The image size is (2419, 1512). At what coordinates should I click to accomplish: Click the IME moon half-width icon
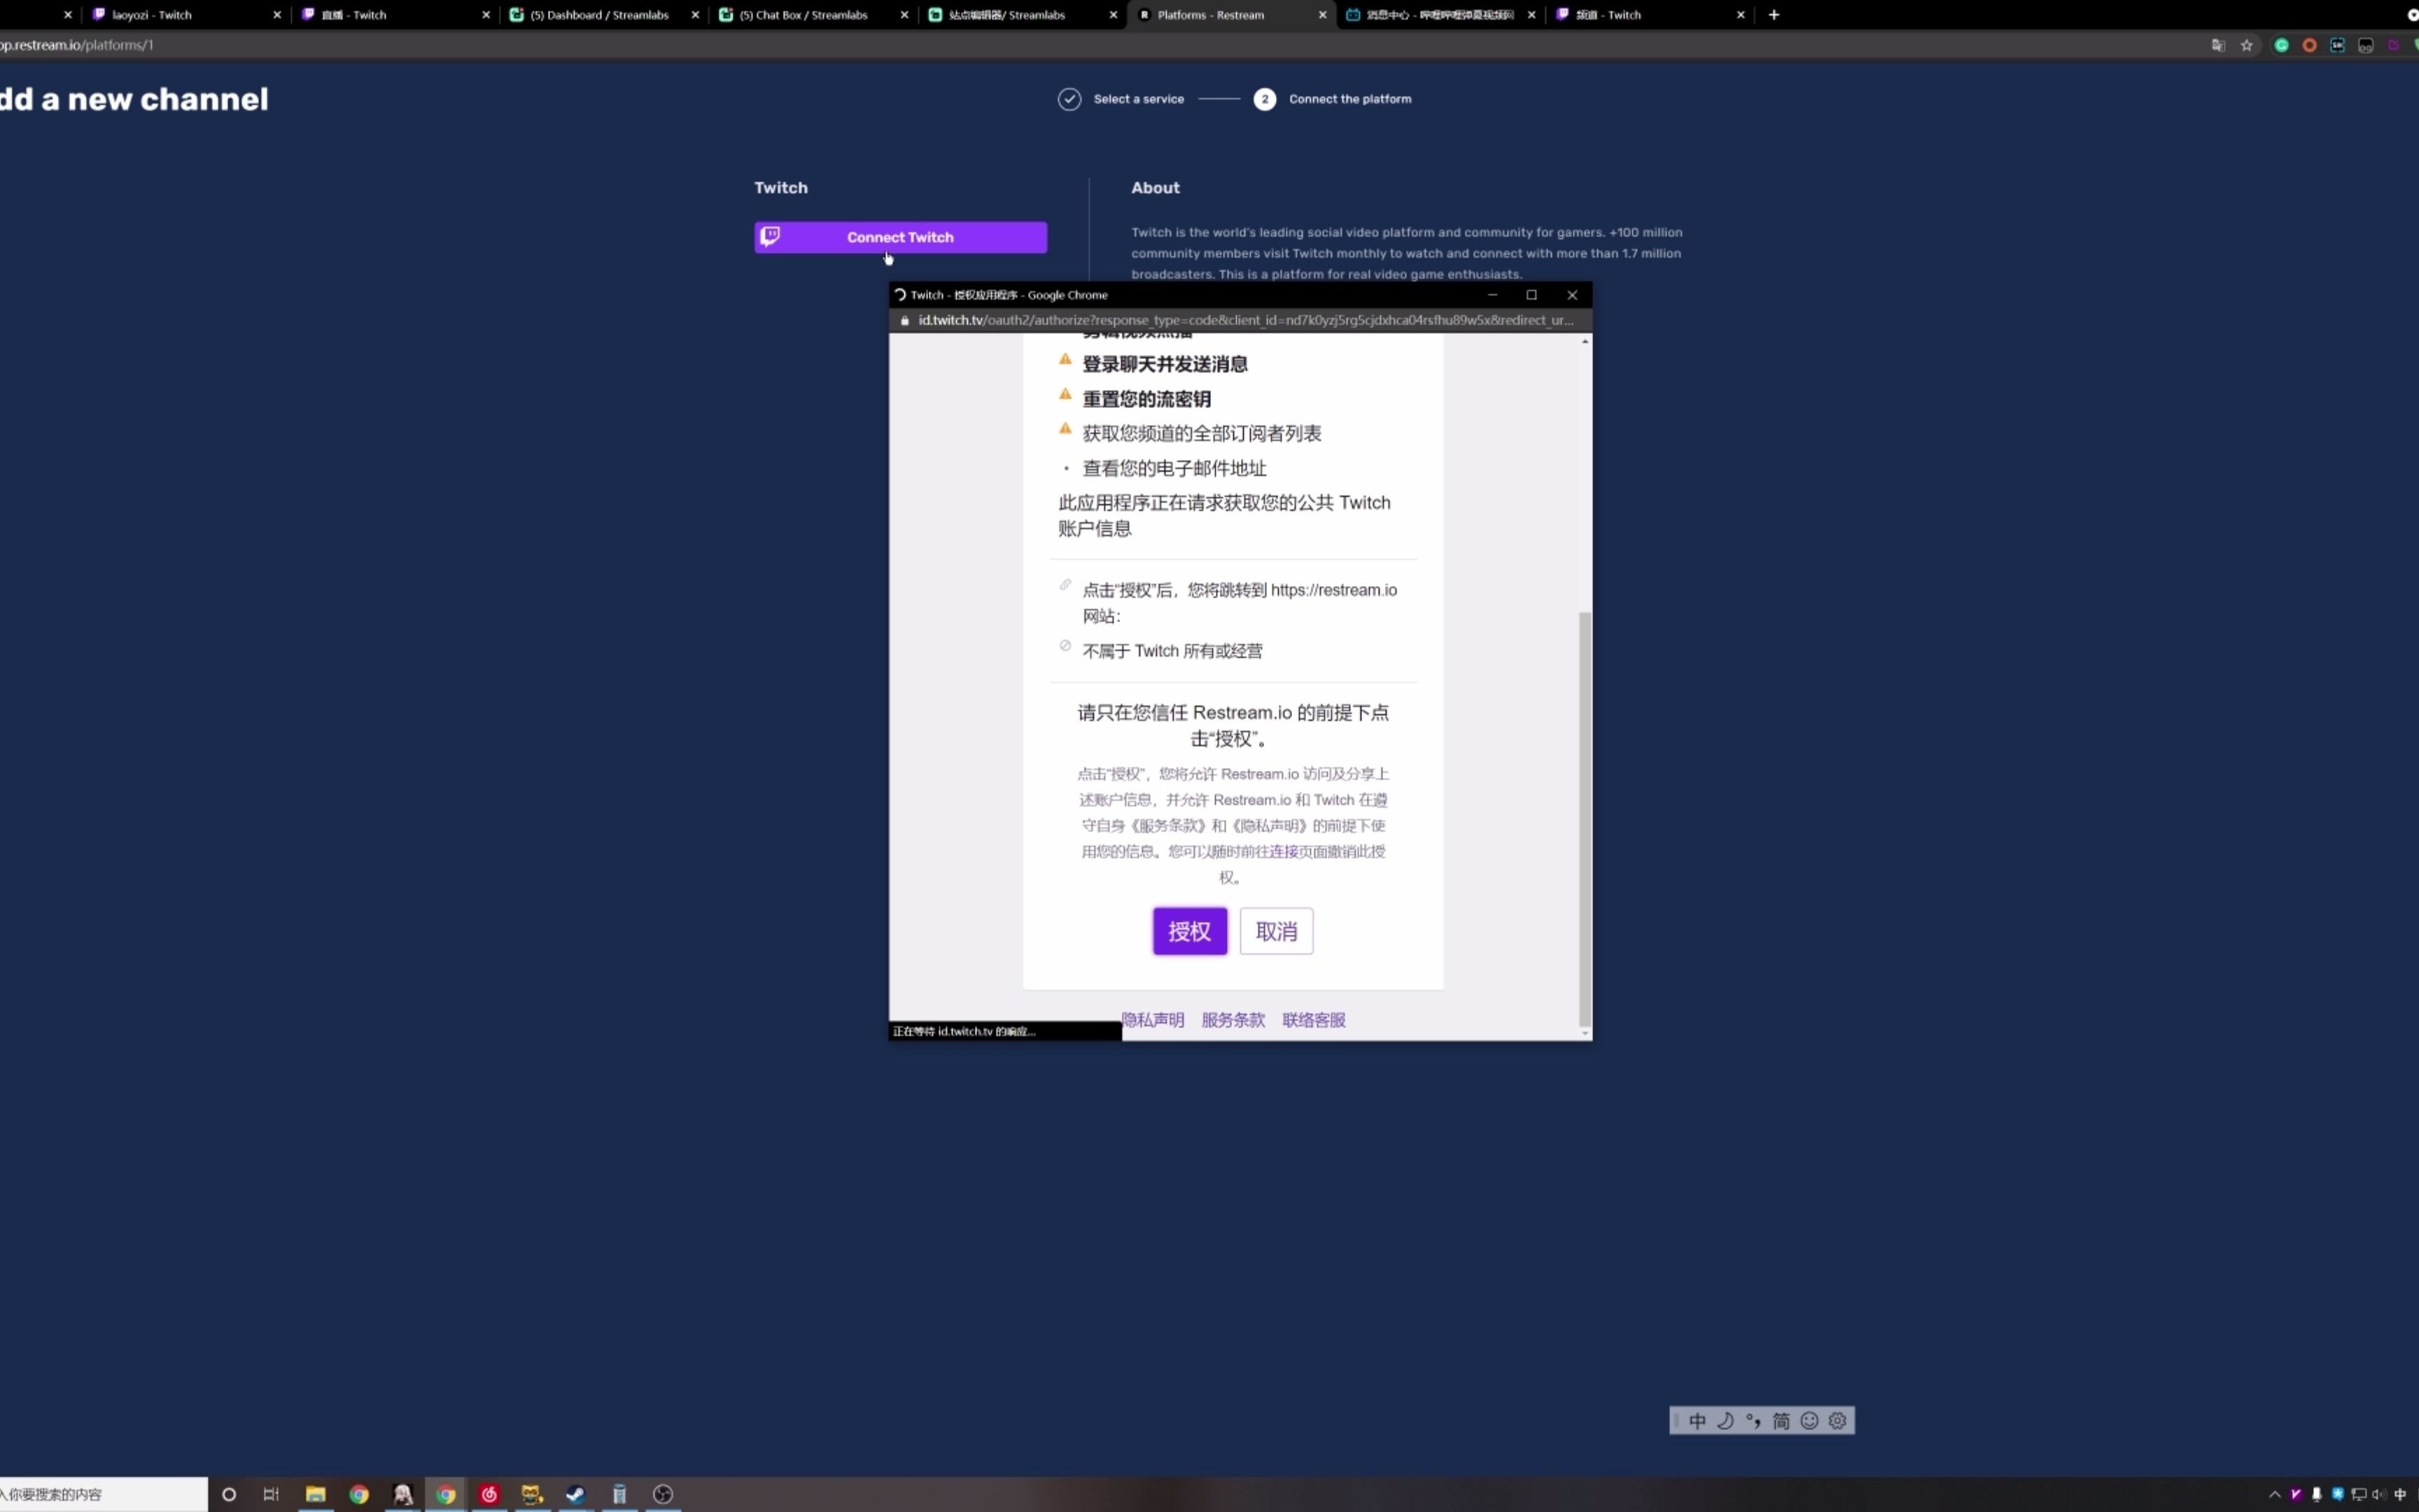tap(1725, 1421)
